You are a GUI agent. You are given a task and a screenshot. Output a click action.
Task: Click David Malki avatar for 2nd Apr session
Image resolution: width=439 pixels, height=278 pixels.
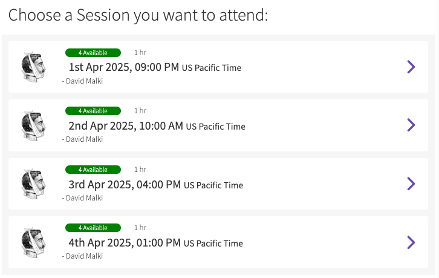tap(34, 125)
